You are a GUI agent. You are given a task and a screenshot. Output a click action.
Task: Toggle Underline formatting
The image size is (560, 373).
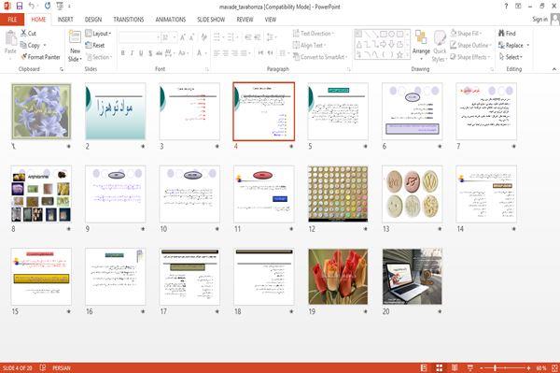point(141,53)
